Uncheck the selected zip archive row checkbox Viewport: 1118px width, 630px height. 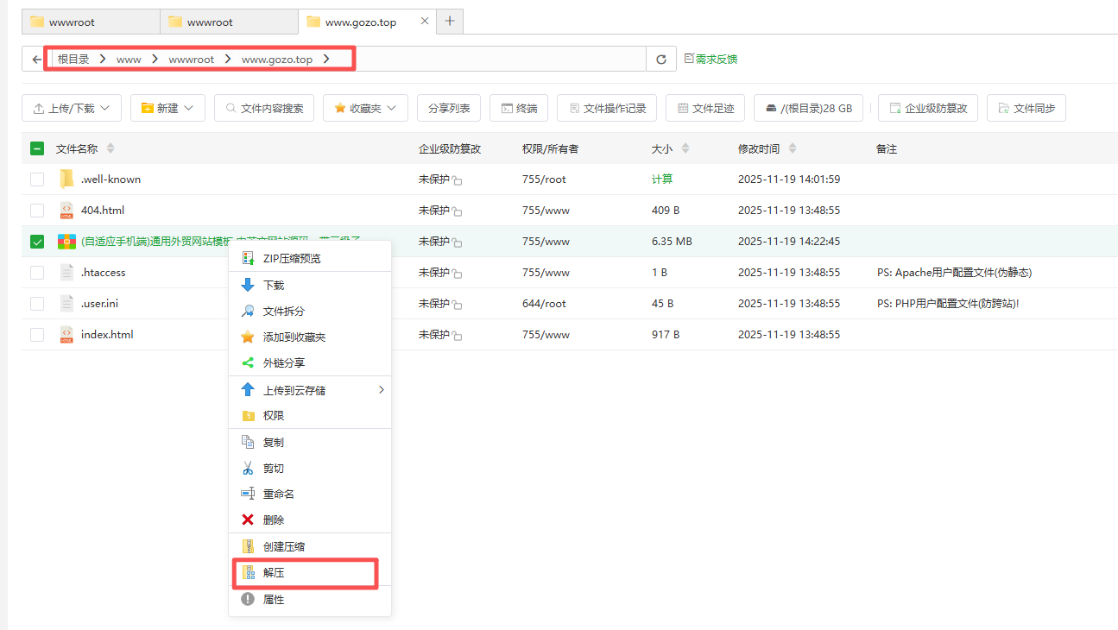pyautogui.click(x=37, y=242)
